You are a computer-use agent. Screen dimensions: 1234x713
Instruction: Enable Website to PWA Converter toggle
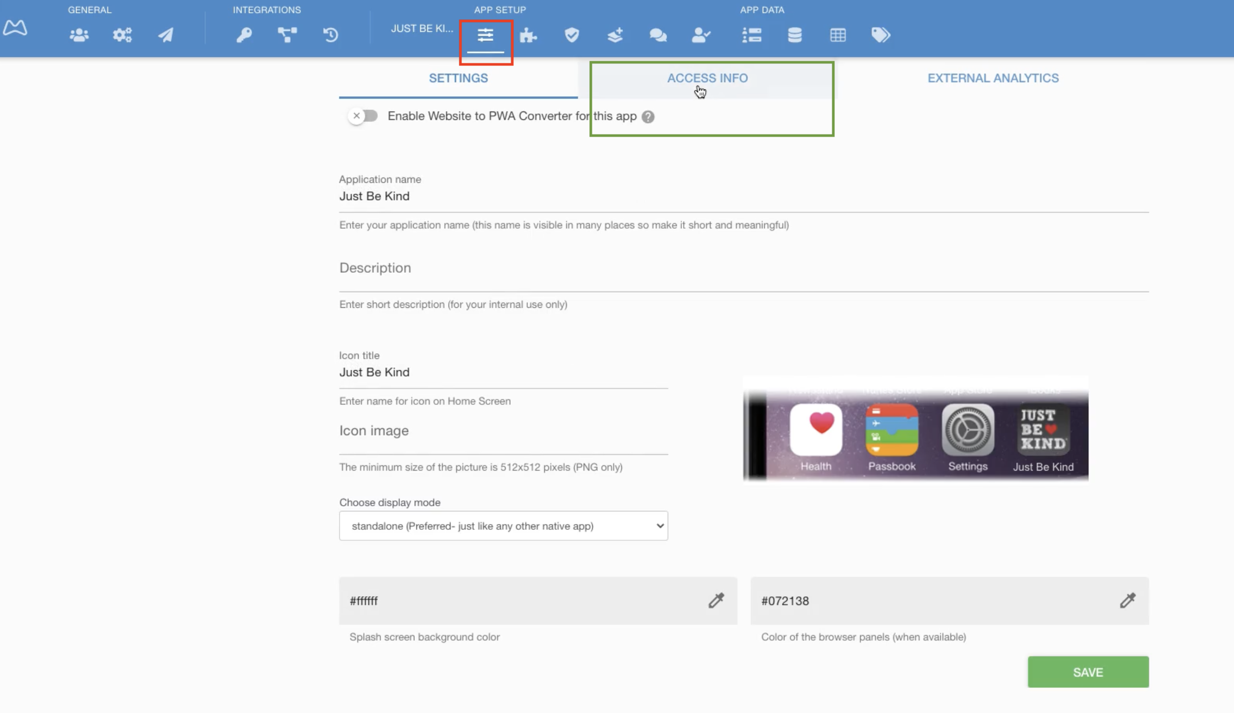[363, 116]
